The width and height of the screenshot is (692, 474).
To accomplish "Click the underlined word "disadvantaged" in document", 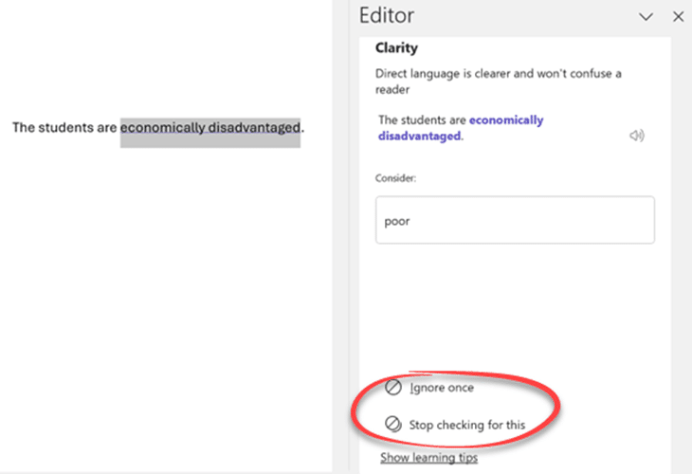I will [254, 128].
